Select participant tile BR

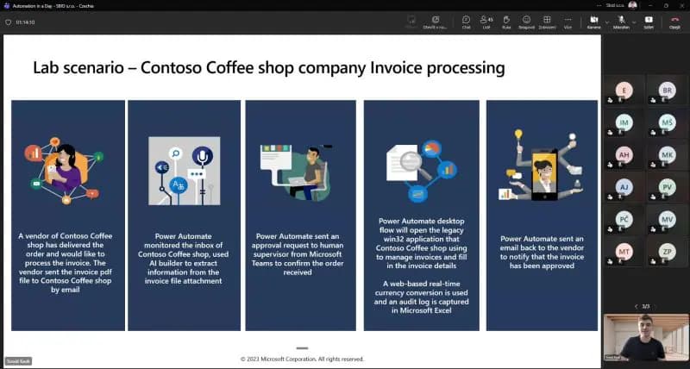(667, 91)
